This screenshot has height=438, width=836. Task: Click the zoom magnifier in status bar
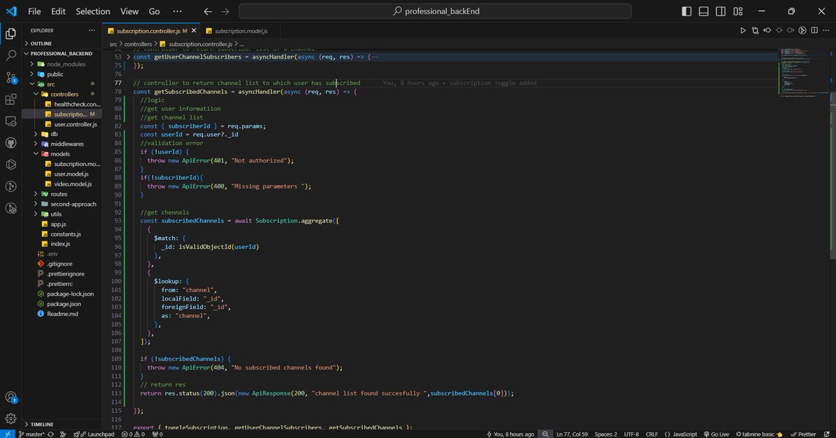pyautogui.click(x=545, y=434)
